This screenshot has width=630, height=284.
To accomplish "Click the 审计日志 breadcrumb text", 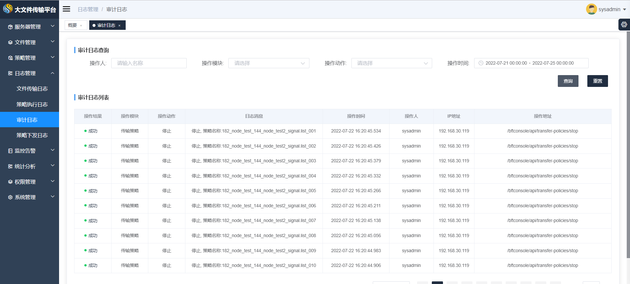I will click(x=117, y=9).
